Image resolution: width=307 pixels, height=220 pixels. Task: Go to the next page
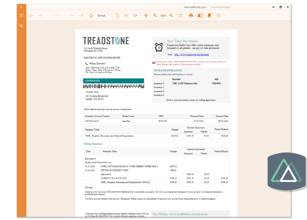pos(71,15)
